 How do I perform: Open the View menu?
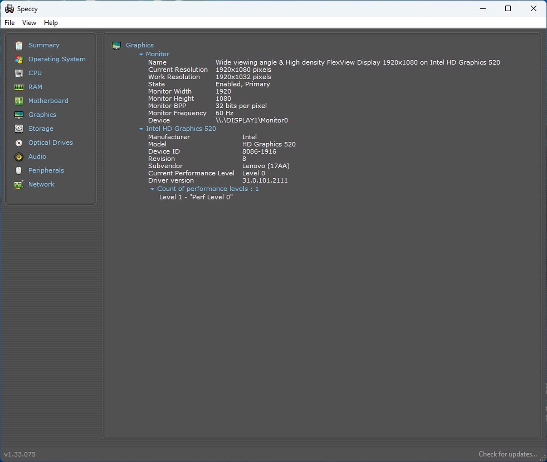point(29,23)
